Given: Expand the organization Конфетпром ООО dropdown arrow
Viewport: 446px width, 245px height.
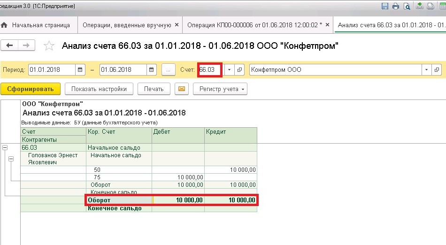Looking at the screenshot, I should [x=426, y=69].
